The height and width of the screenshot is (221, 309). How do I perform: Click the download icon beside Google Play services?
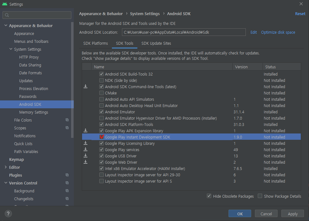pyautogui.click(x=86, y=149)
